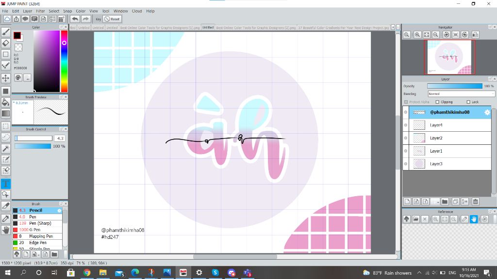Screen dimensions: 497x279
Task: Open the Filter menu
Action: click(41, 11)
